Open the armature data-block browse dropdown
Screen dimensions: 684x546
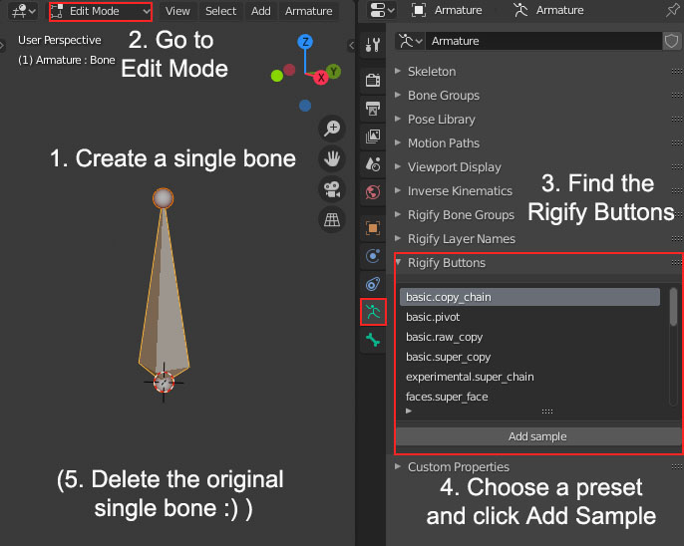click(x=410, y=41)
